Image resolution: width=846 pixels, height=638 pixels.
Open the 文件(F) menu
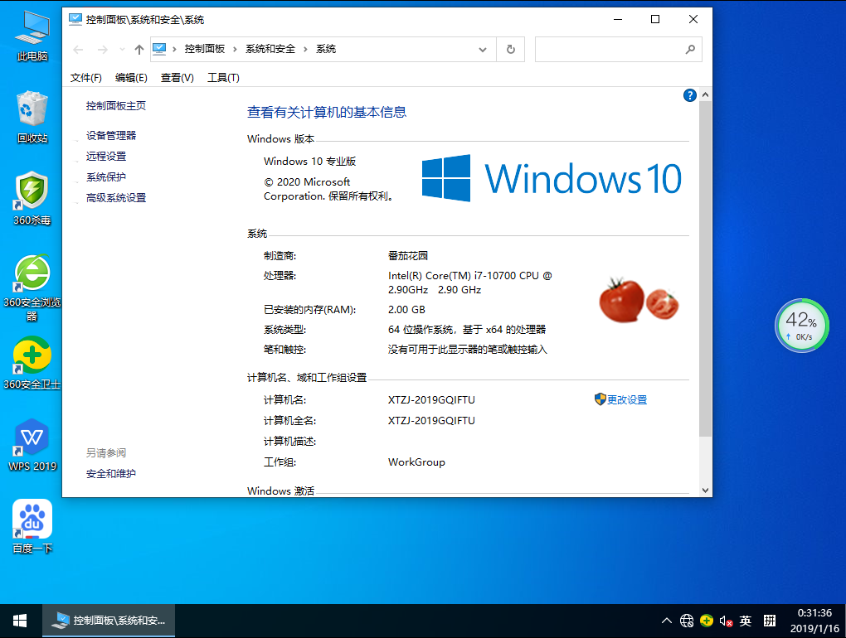click(x=85, y=78)
